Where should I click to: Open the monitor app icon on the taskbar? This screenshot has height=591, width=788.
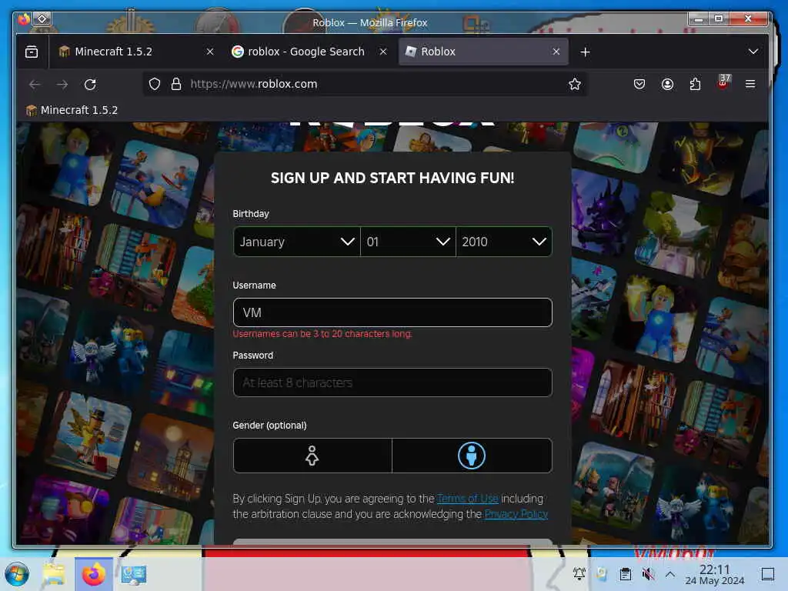tap(134, 574)
